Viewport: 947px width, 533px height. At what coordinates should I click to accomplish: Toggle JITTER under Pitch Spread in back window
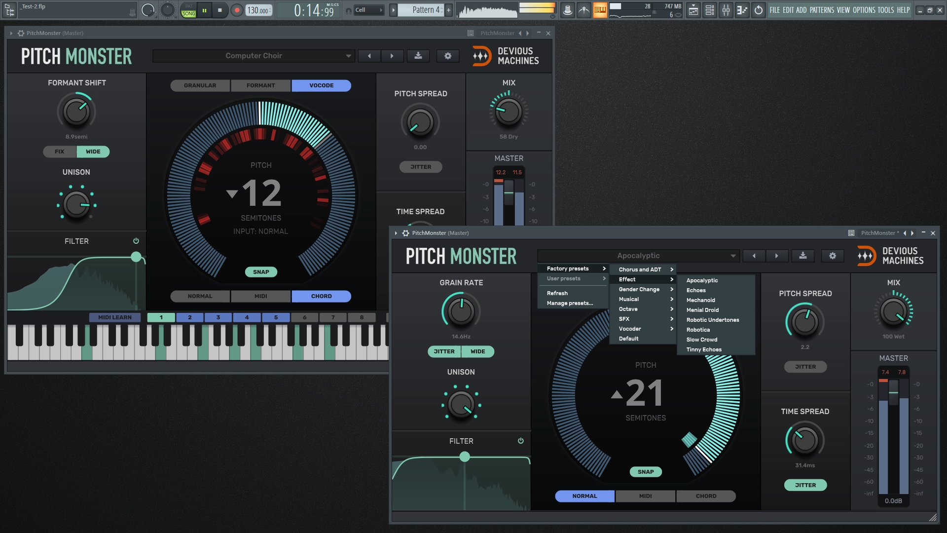pos(421,167)
